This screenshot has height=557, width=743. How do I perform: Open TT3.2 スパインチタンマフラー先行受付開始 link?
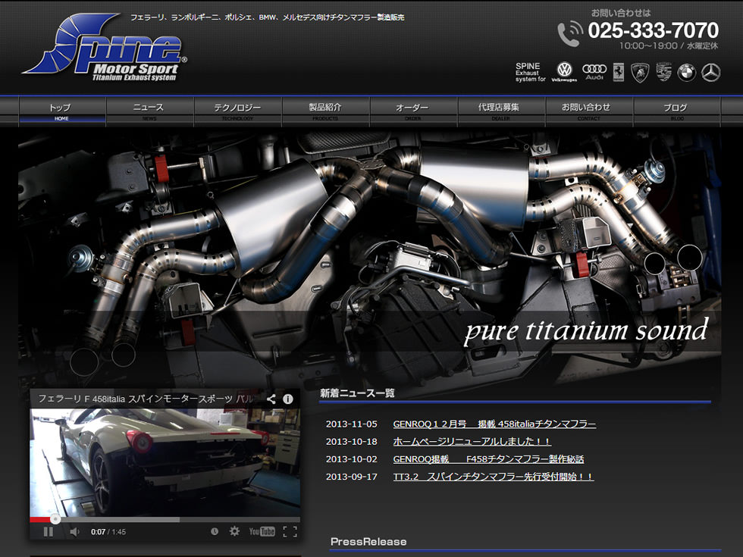pos(494,477)
